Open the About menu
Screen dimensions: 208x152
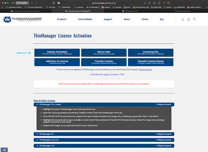coord(127,19)
